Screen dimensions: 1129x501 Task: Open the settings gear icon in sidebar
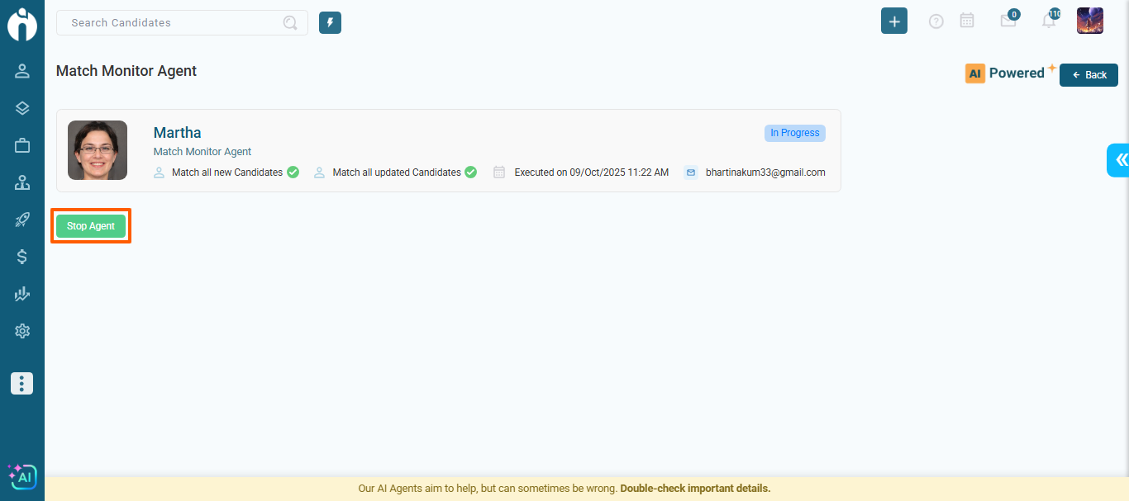coord(22,331)
